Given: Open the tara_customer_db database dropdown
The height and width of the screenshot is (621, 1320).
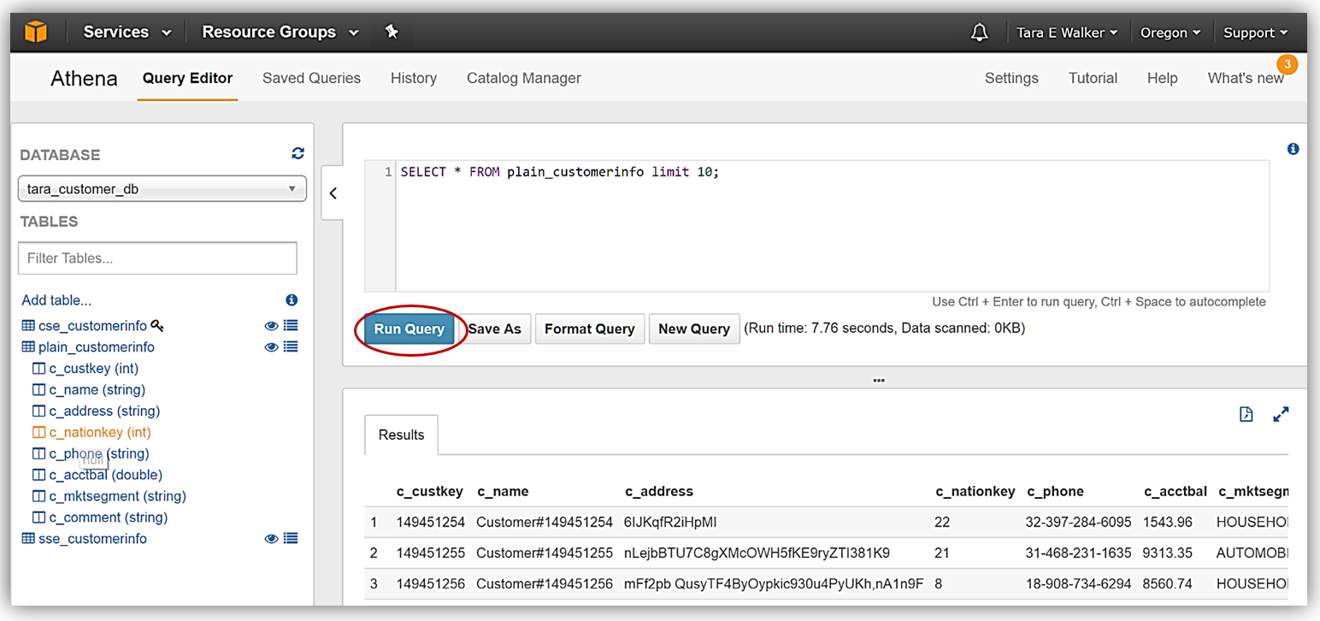Looking at the screenshot, I should [162, 189].
